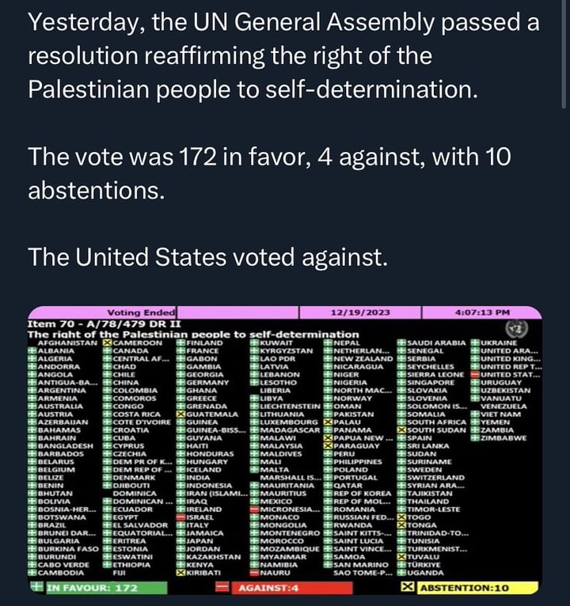Click the yellow X icon beside Tonga
This screenshot has height=606, width=570.
401,525
